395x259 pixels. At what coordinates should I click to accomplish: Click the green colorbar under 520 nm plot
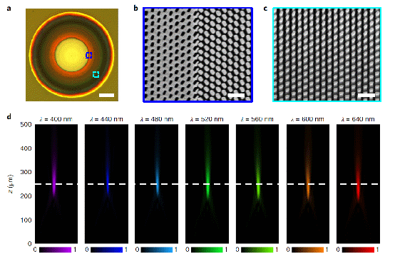(207, 250)
